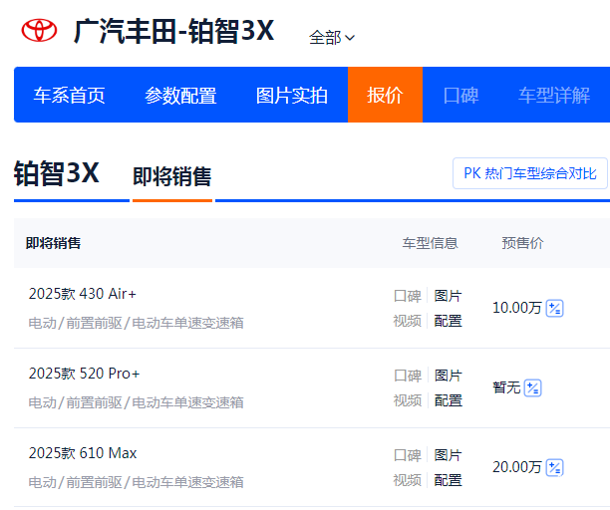
Task: Open 配置 for 520 Pro+ model
Action: click(449, 400)
